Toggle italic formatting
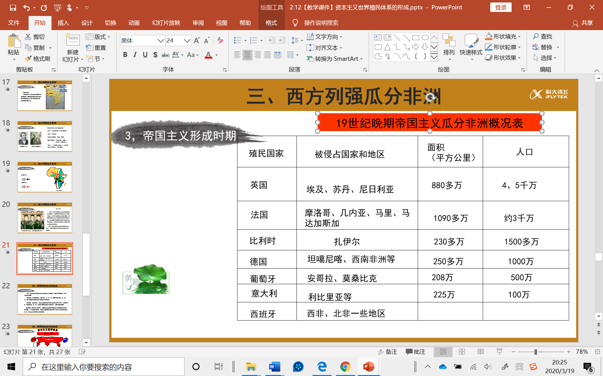603x376 pixels. pos(135,55)
